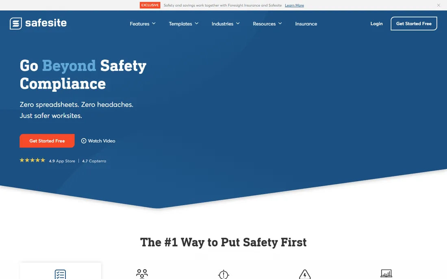Expand the Templates dropdown menu

coord(183,24)
